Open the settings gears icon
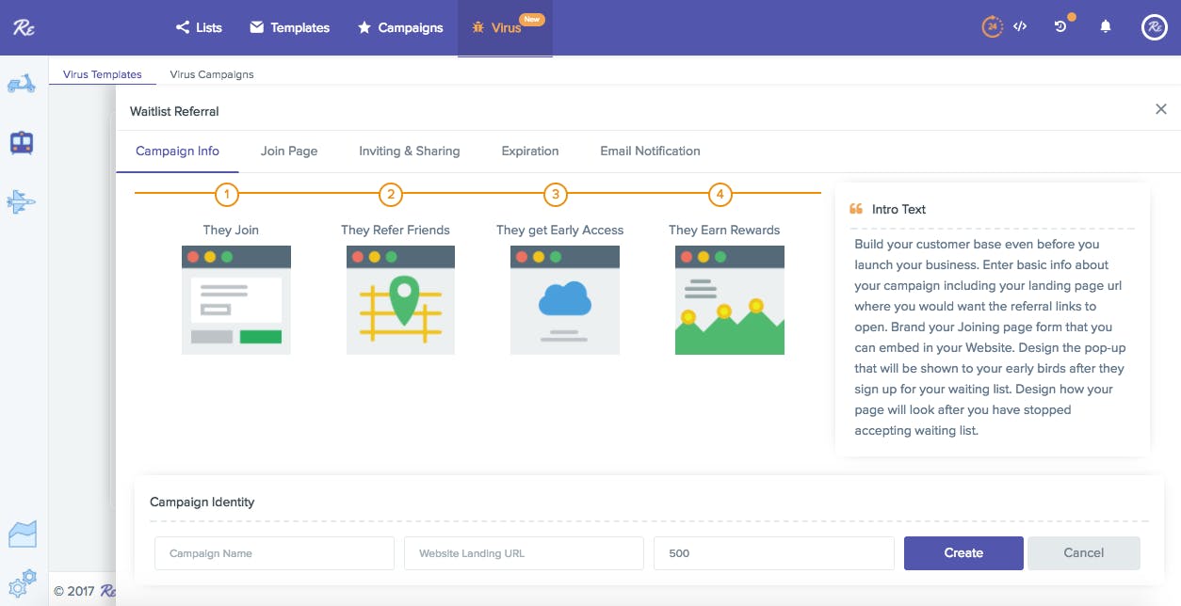This screenshot has width=1181, height=606. pyautogui.click(x=23, y=582)
